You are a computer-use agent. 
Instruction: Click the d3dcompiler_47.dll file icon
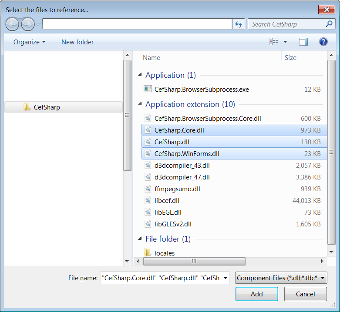pyautogui.click(x=148, y=177)
